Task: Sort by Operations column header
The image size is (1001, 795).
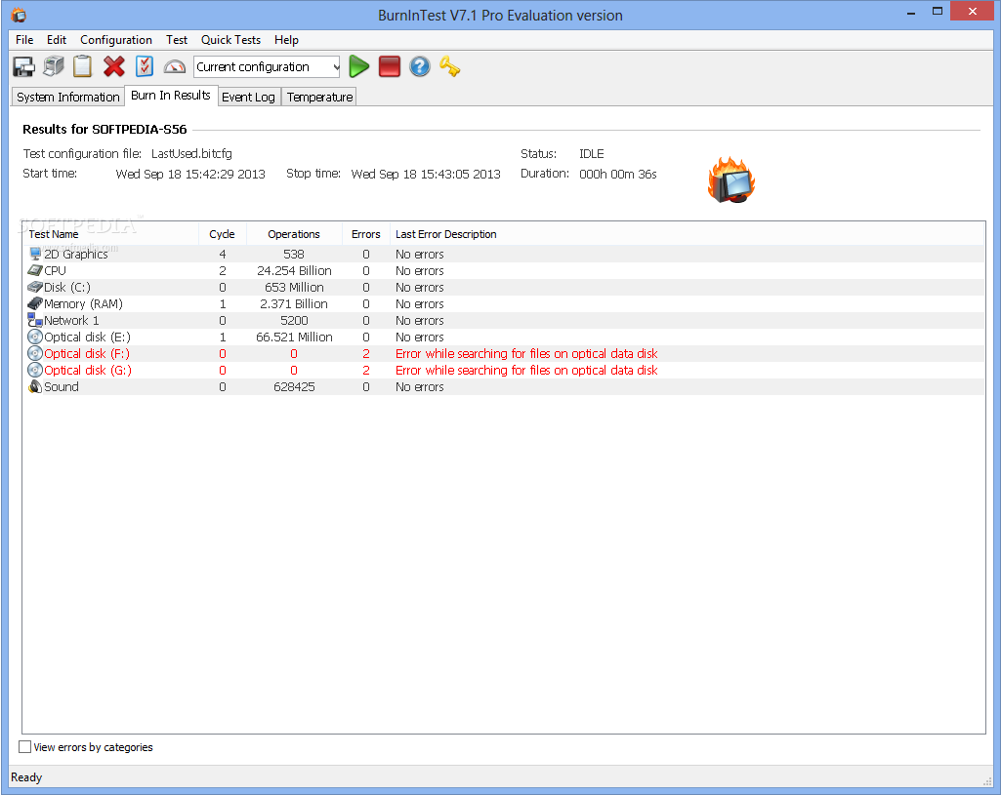Action: (x=294, y=234)
